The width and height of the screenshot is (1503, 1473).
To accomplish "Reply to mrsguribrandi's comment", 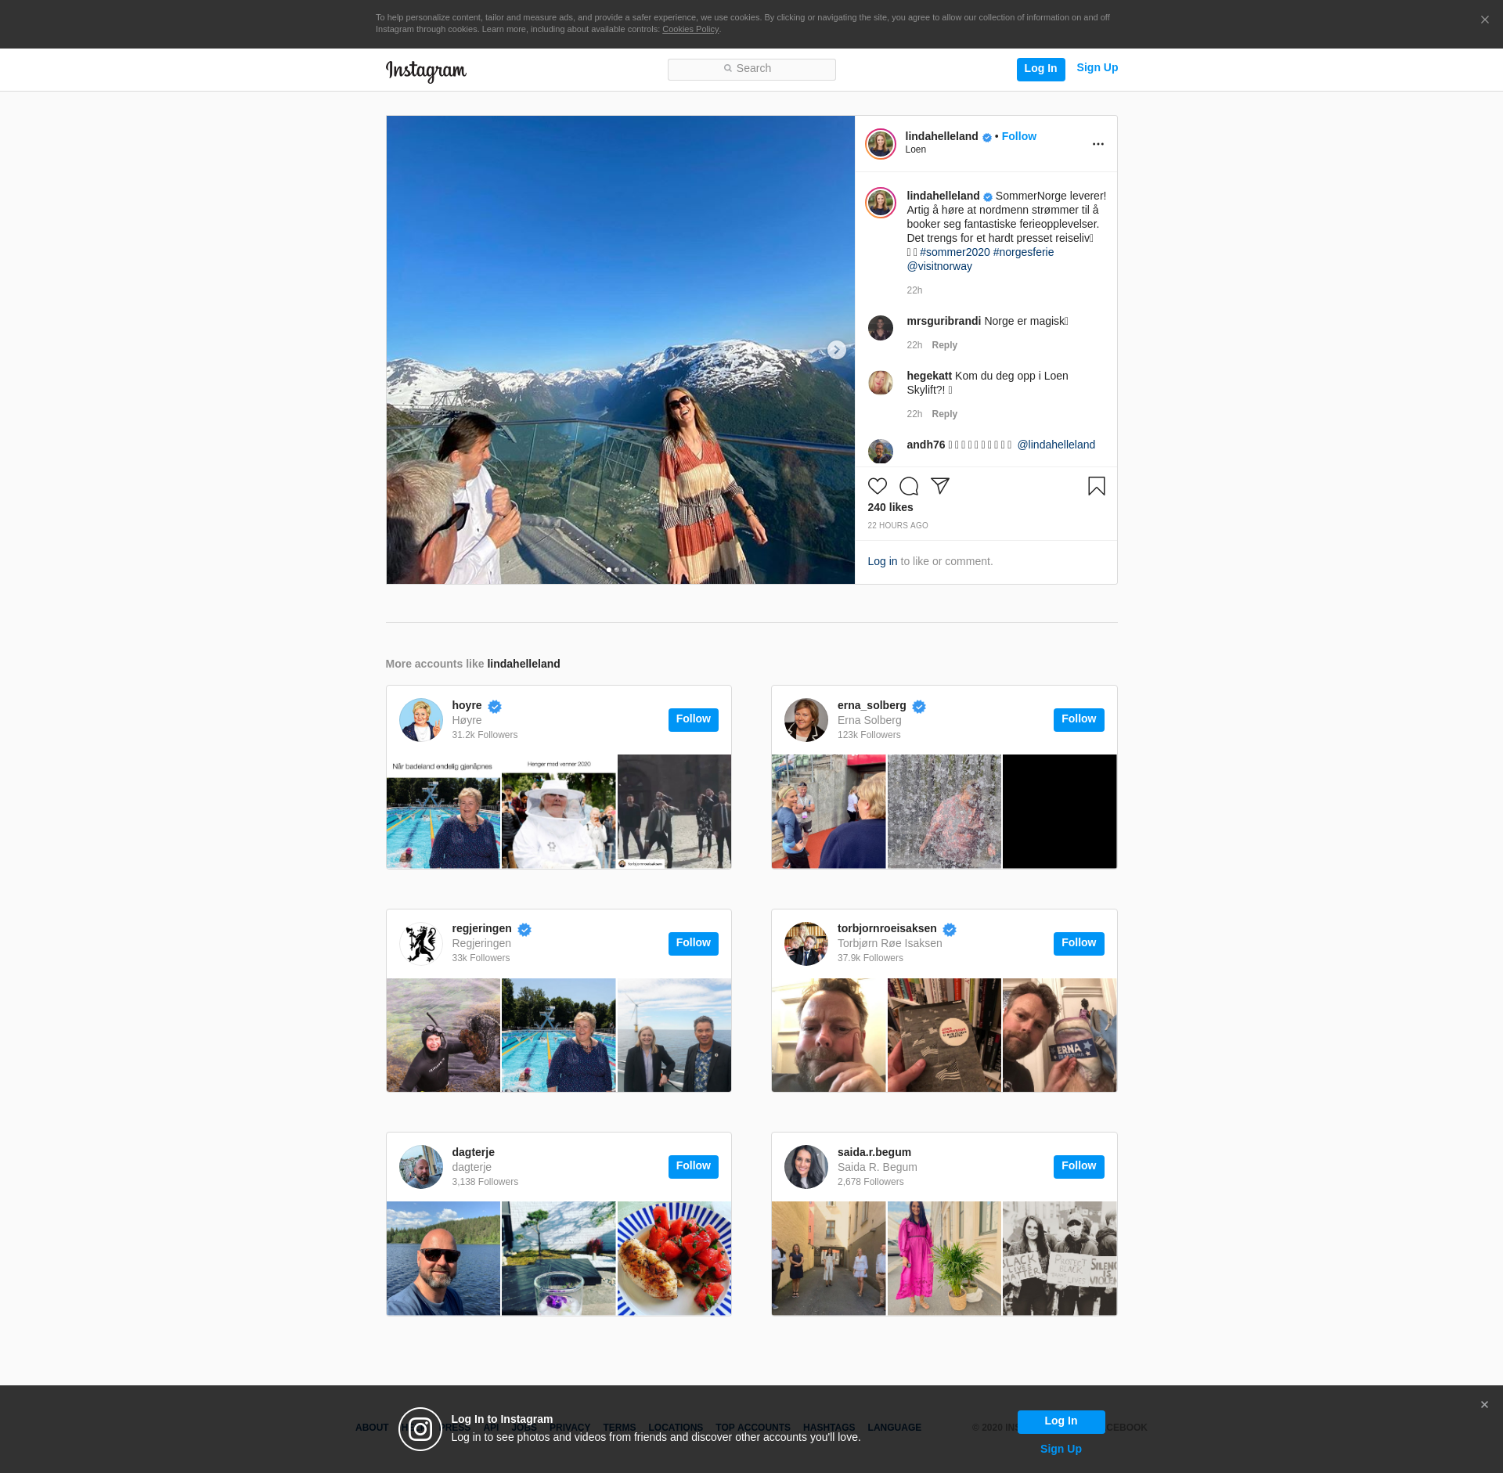I will tap(944, 345).
